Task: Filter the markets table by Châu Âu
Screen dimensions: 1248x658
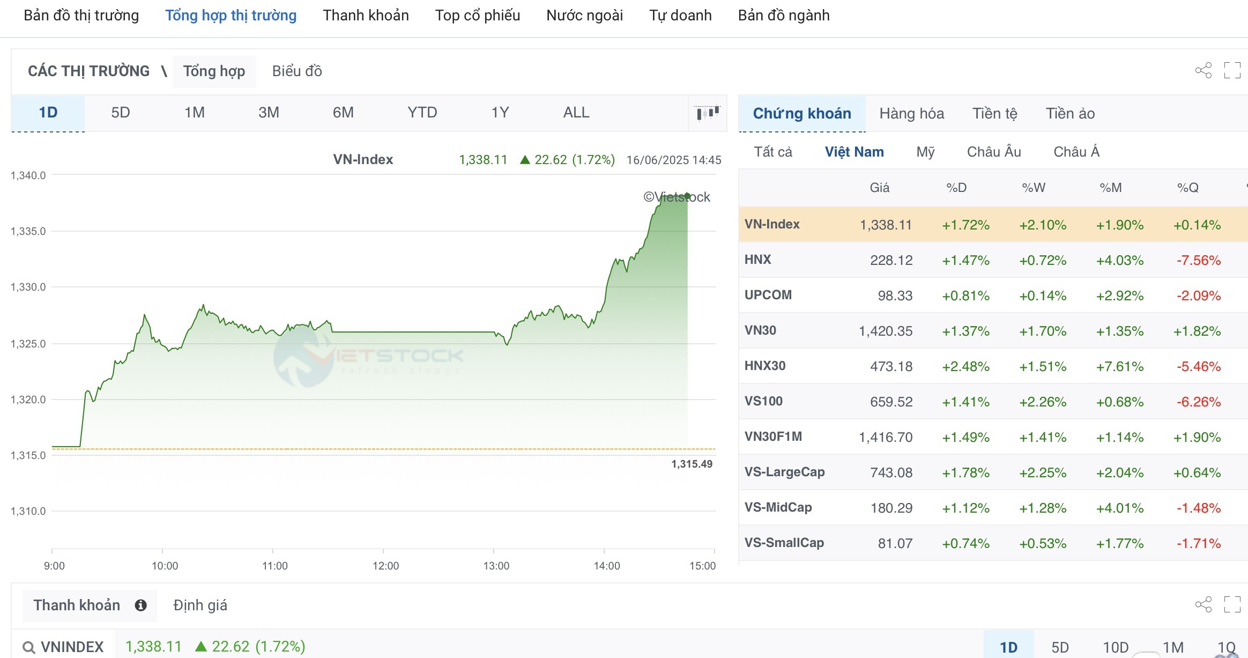Action: pos(993,152)
